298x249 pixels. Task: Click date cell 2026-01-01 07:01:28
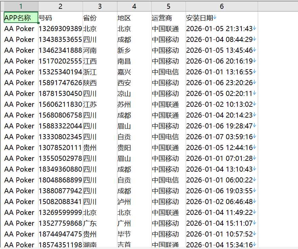(x=222, y=158)
